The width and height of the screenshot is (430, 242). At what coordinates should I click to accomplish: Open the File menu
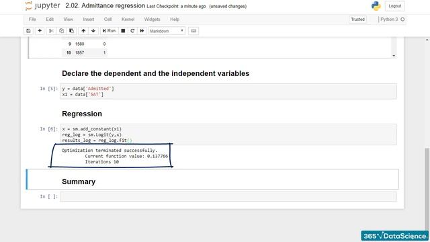point(32,19)
